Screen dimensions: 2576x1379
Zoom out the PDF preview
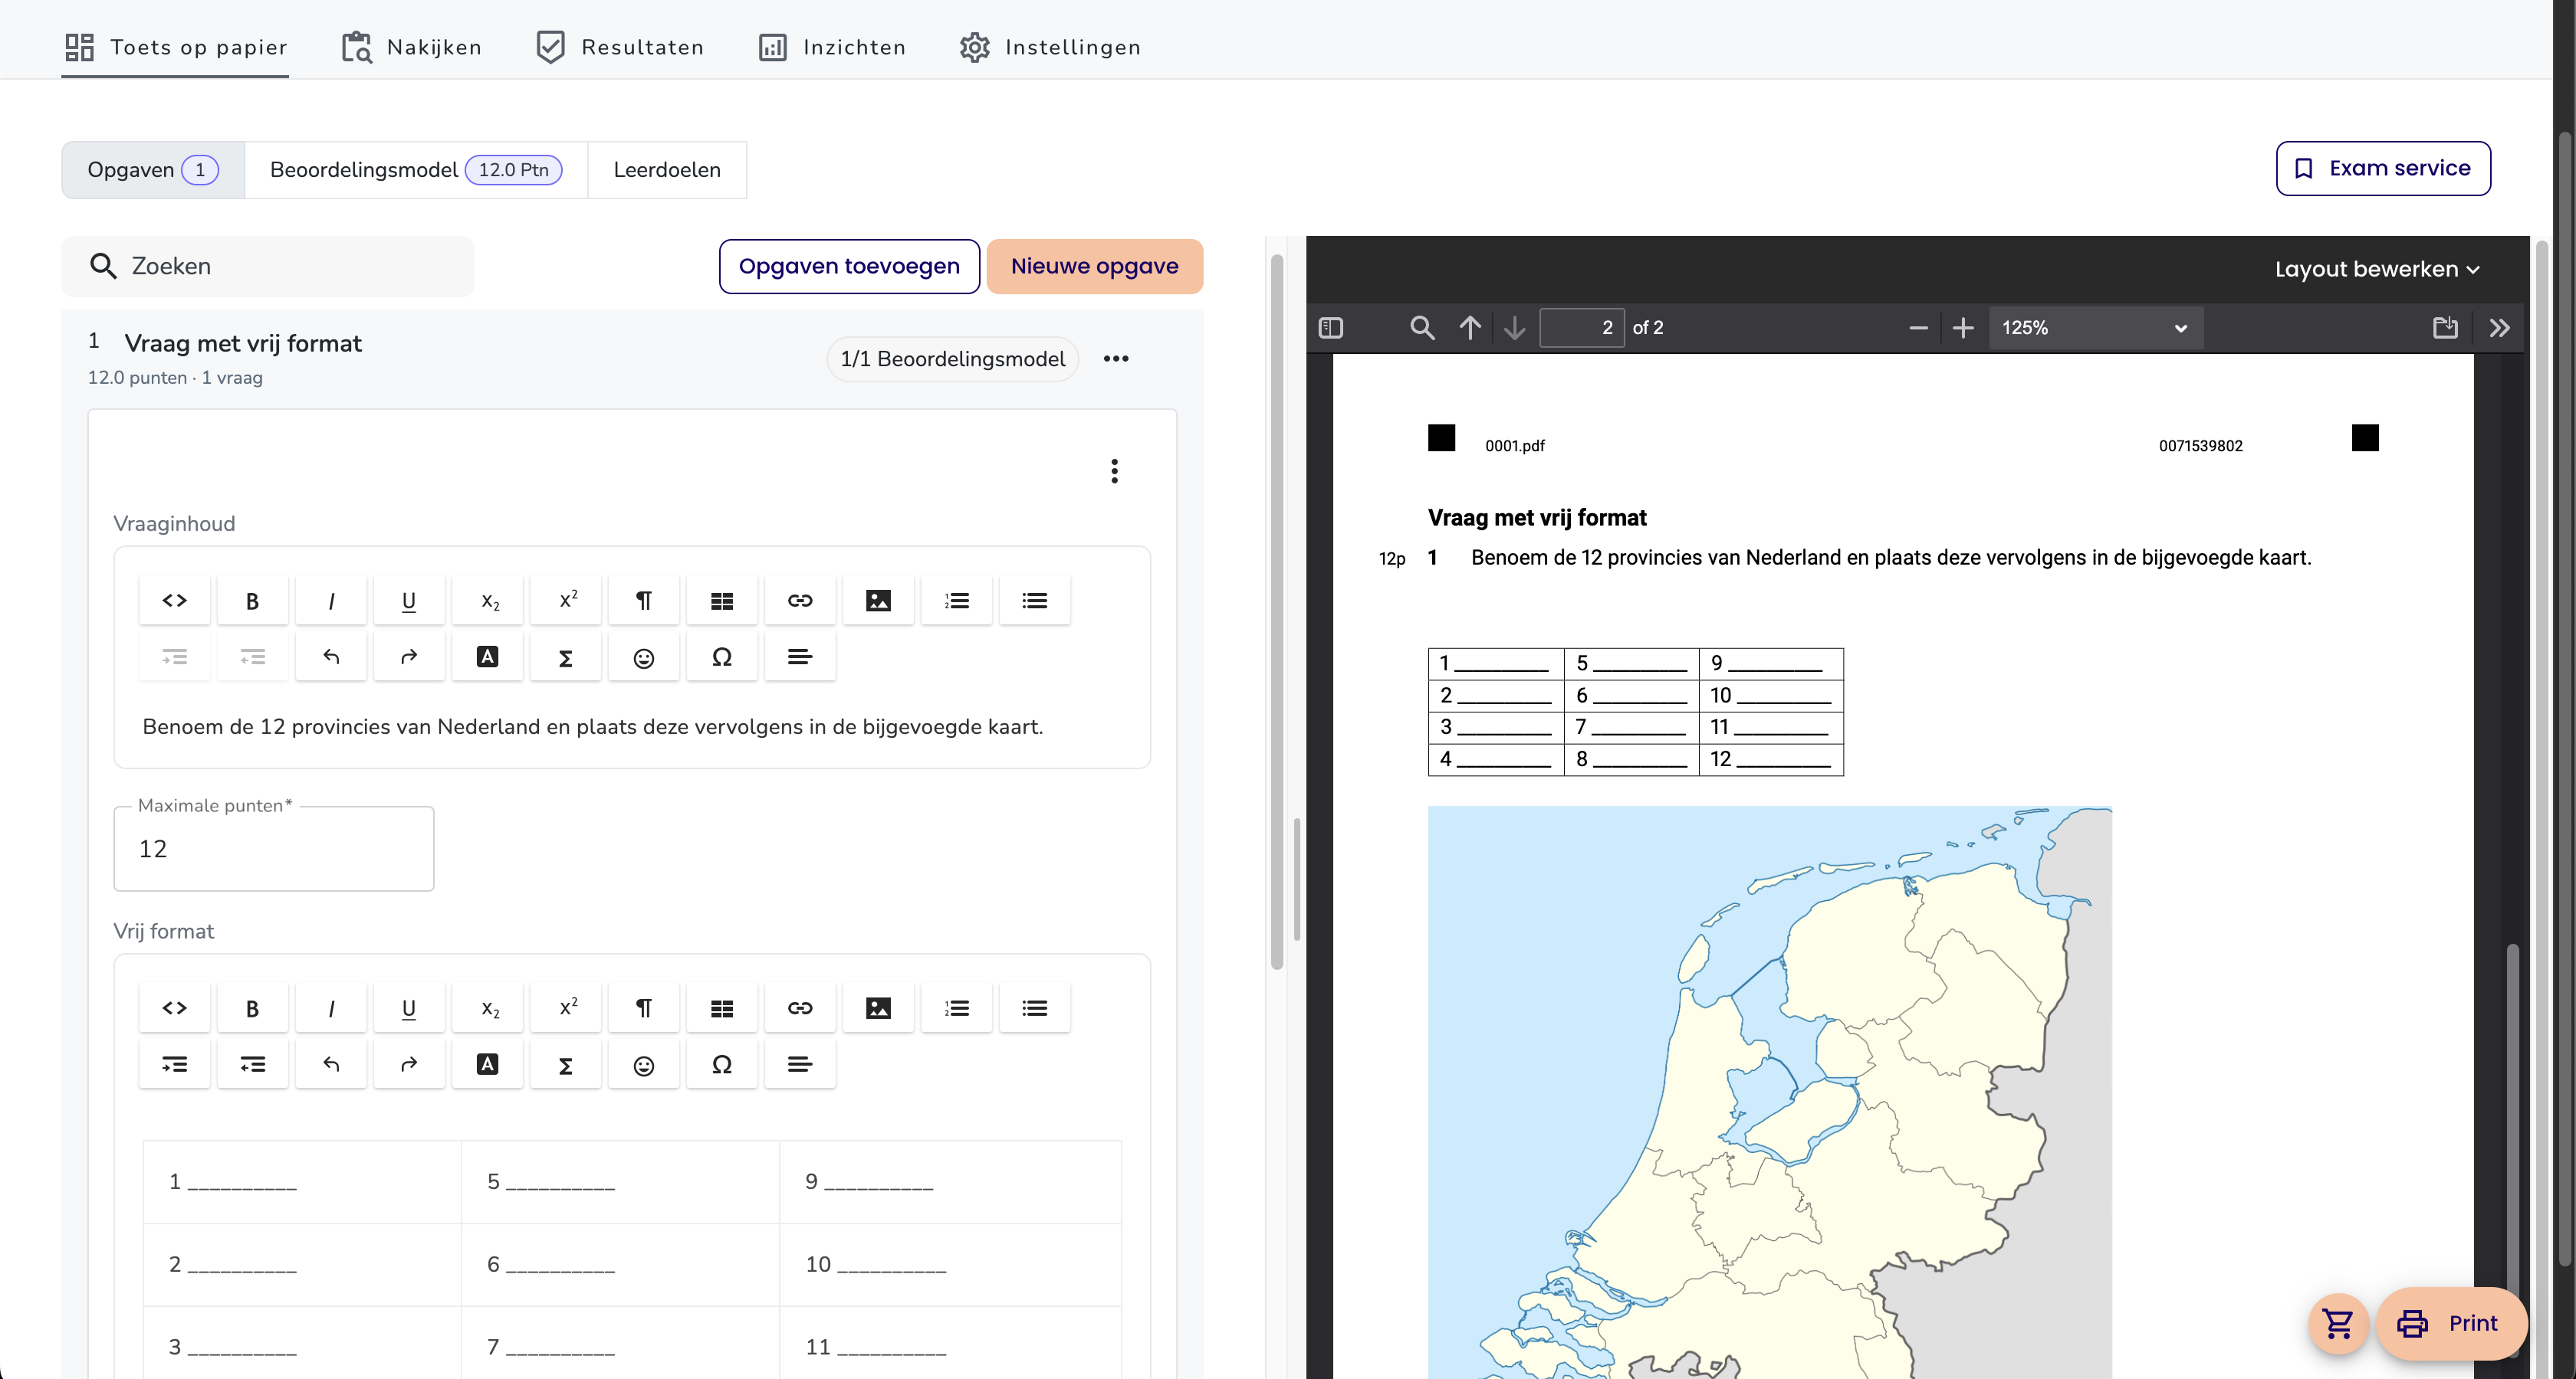1918,328
